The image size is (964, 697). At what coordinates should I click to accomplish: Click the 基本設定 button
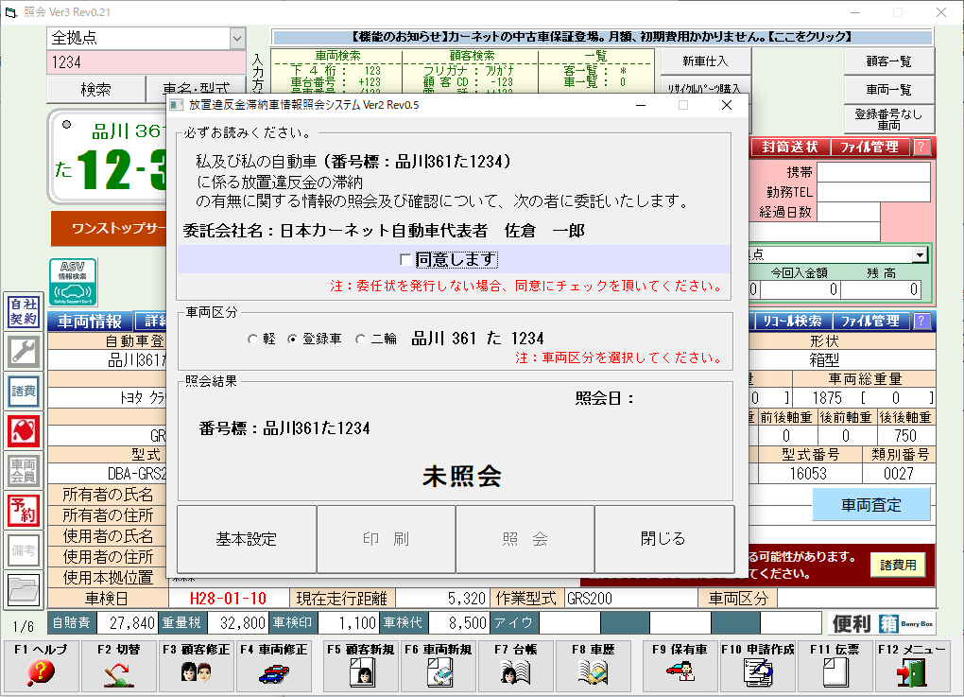coord(247,539)
